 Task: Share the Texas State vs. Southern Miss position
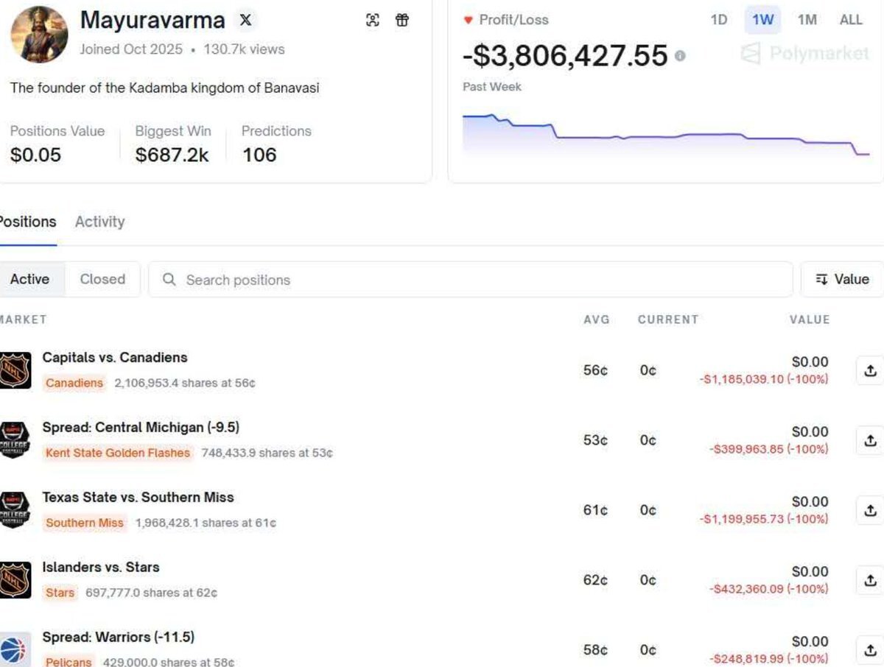point(870,510)
